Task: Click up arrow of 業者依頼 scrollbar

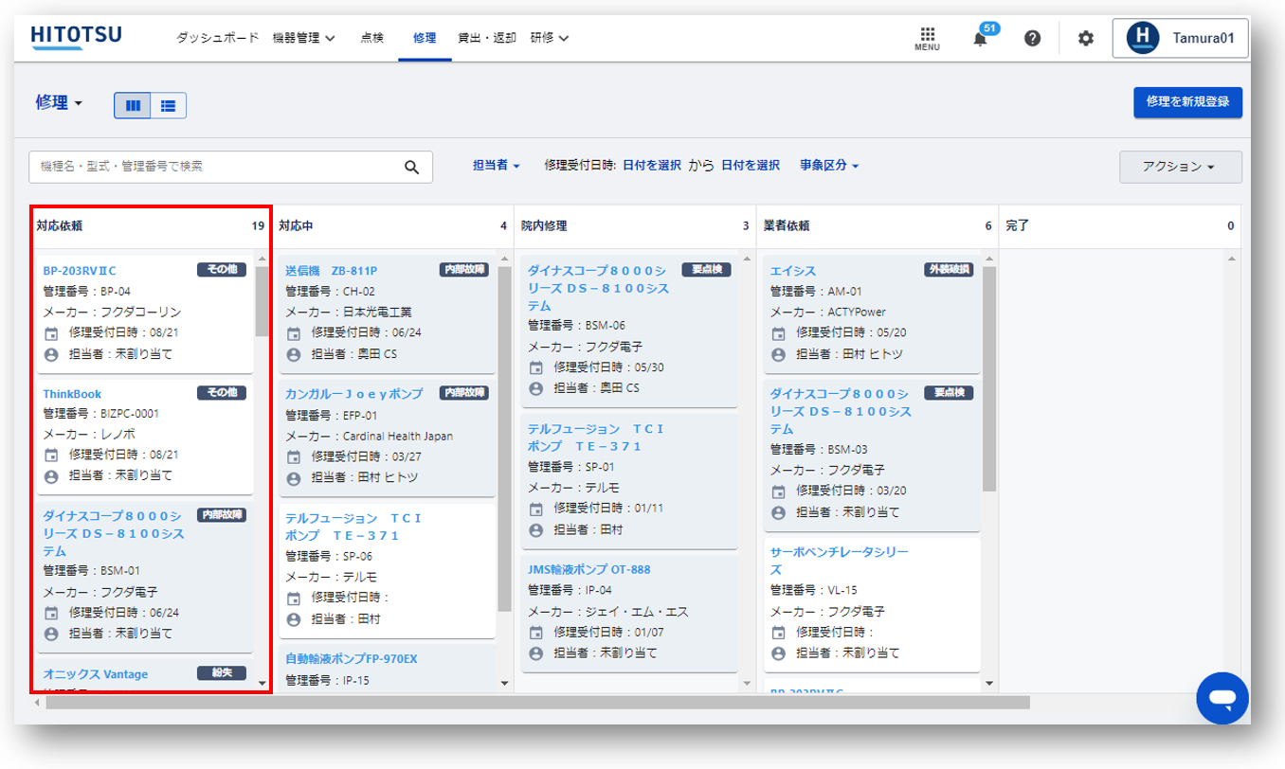Action: (x=989, y=259)
